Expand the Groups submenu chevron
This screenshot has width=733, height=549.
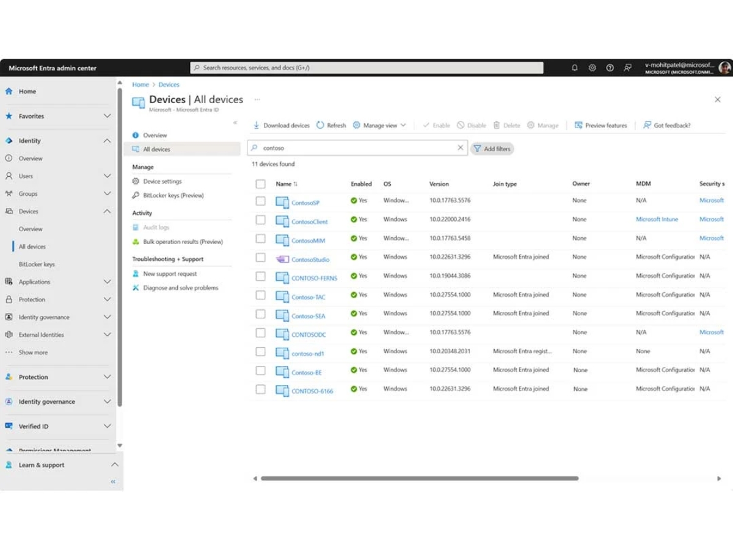(107, 193)
